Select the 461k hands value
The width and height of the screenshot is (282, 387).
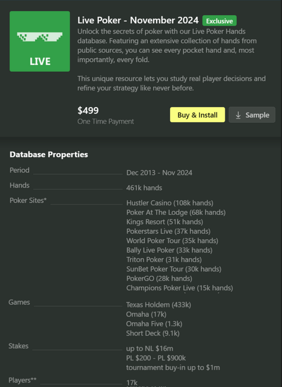tap(144, 188)
